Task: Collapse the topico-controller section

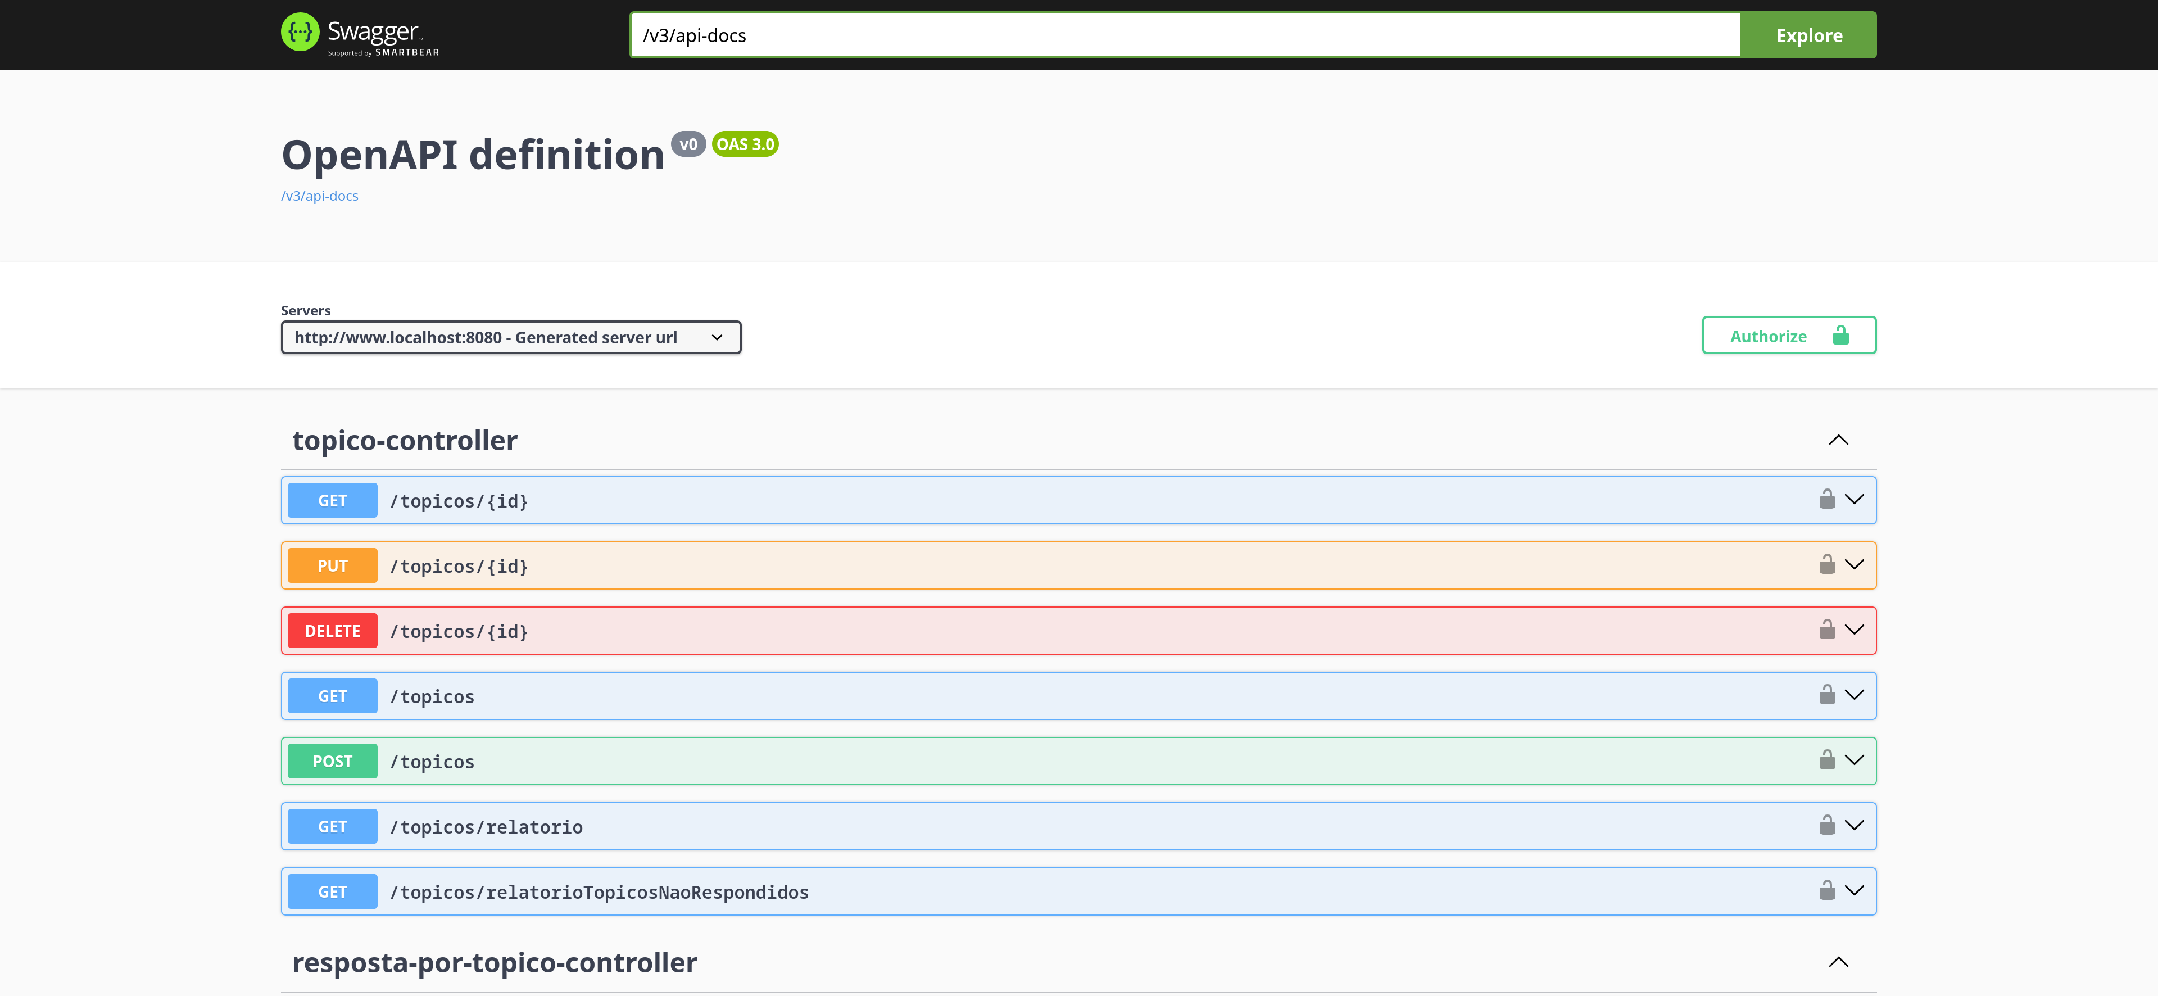Action: (1839, 440)
